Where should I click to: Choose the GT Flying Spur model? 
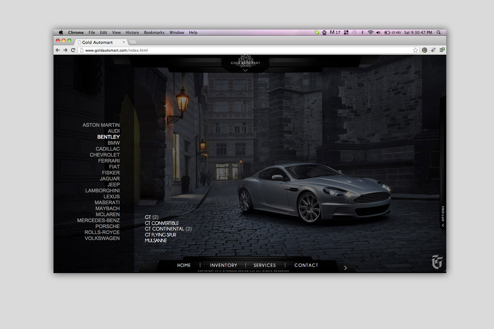[x=161, y=234]
